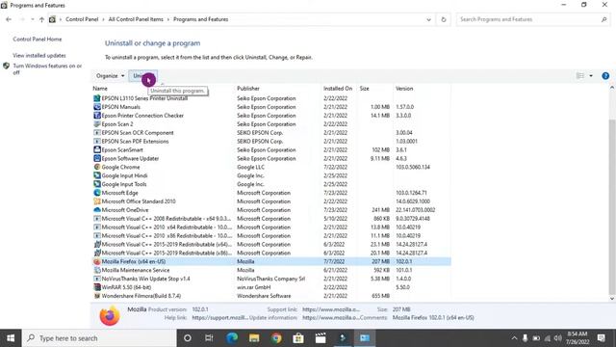
Task: Select NoVirusThanks Win Update Stop v1.4
Action: 271,279
